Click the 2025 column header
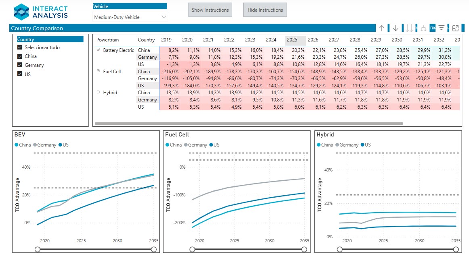Image resolution: width=469 pixels, height=256 pixels. pyautogui.click(x=292, y=40)
